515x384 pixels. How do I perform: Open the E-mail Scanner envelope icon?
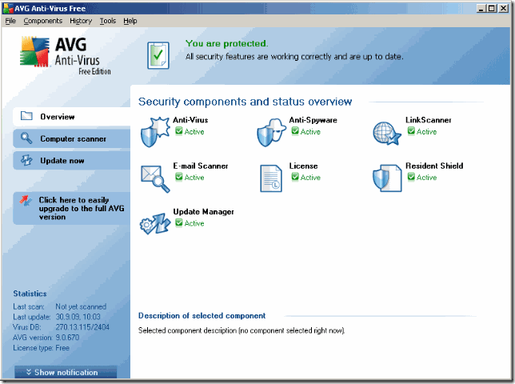tap(155, 178)
